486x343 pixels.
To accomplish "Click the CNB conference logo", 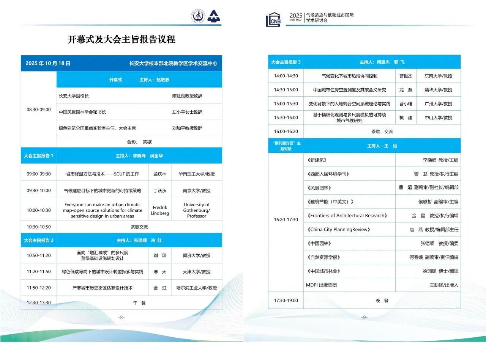I will (x=273, y=20).
